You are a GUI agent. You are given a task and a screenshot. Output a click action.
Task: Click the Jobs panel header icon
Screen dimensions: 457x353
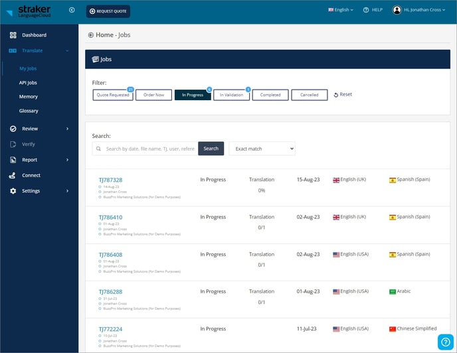click(95, 59)
